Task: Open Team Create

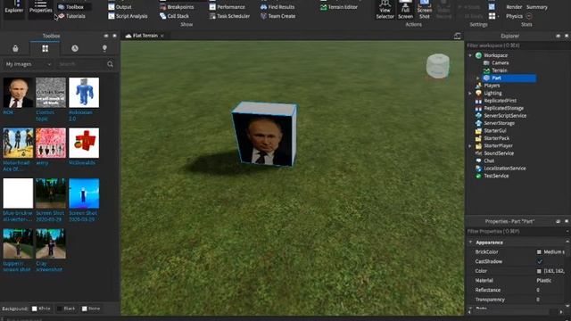Action: (277, 16)
